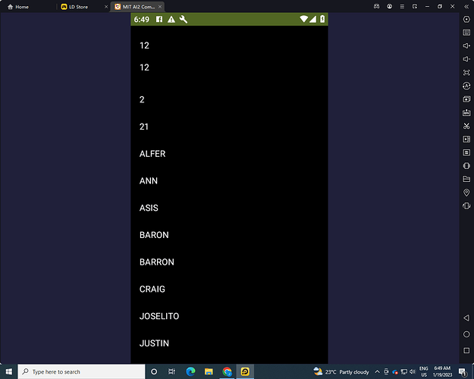474x379 pixels.
Task: Open the weather widget showing 23°C
Action: click(341, 371)
